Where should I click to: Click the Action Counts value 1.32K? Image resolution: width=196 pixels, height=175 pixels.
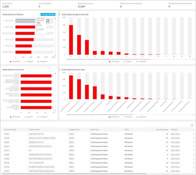[6, 6]
